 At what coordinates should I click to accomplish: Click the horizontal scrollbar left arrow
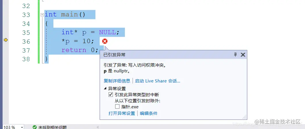point(98,127)
